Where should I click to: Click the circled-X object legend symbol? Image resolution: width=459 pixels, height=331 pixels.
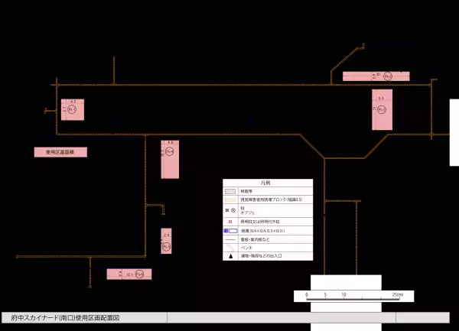pyautogui.click(x=233, y=209)
